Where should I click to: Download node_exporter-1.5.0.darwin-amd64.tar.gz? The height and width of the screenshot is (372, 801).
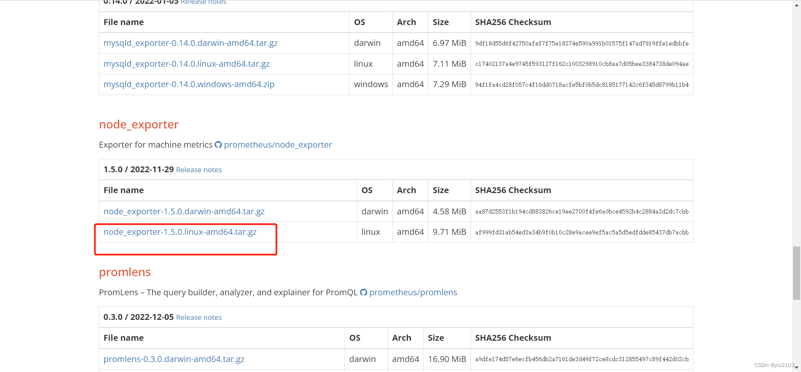[184, 211]
